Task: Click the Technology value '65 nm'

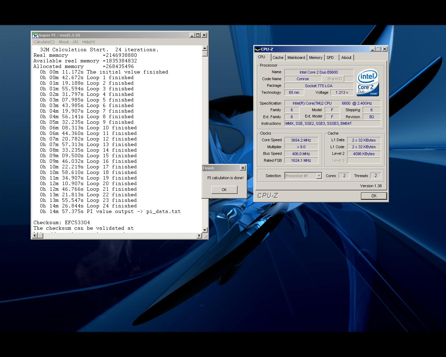Action: coord(294,93)
